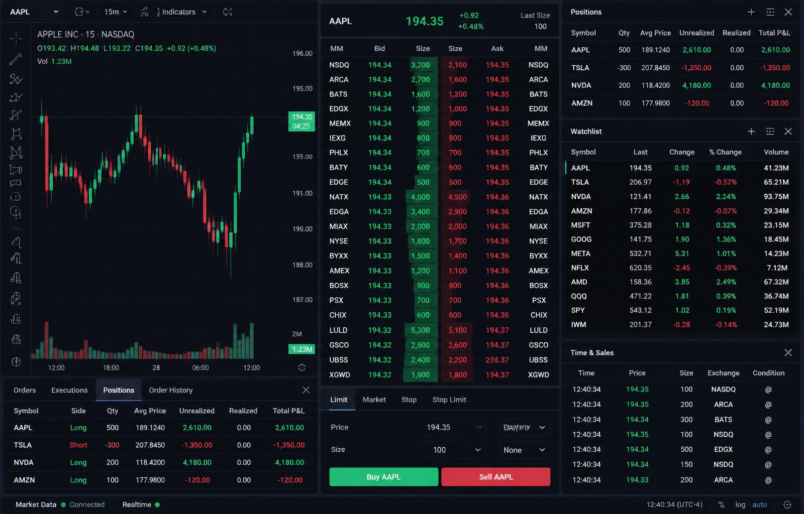Viewport: 804px width, 514px height.
Task: Select the META row in Watchlist
Action: [681, 253]
